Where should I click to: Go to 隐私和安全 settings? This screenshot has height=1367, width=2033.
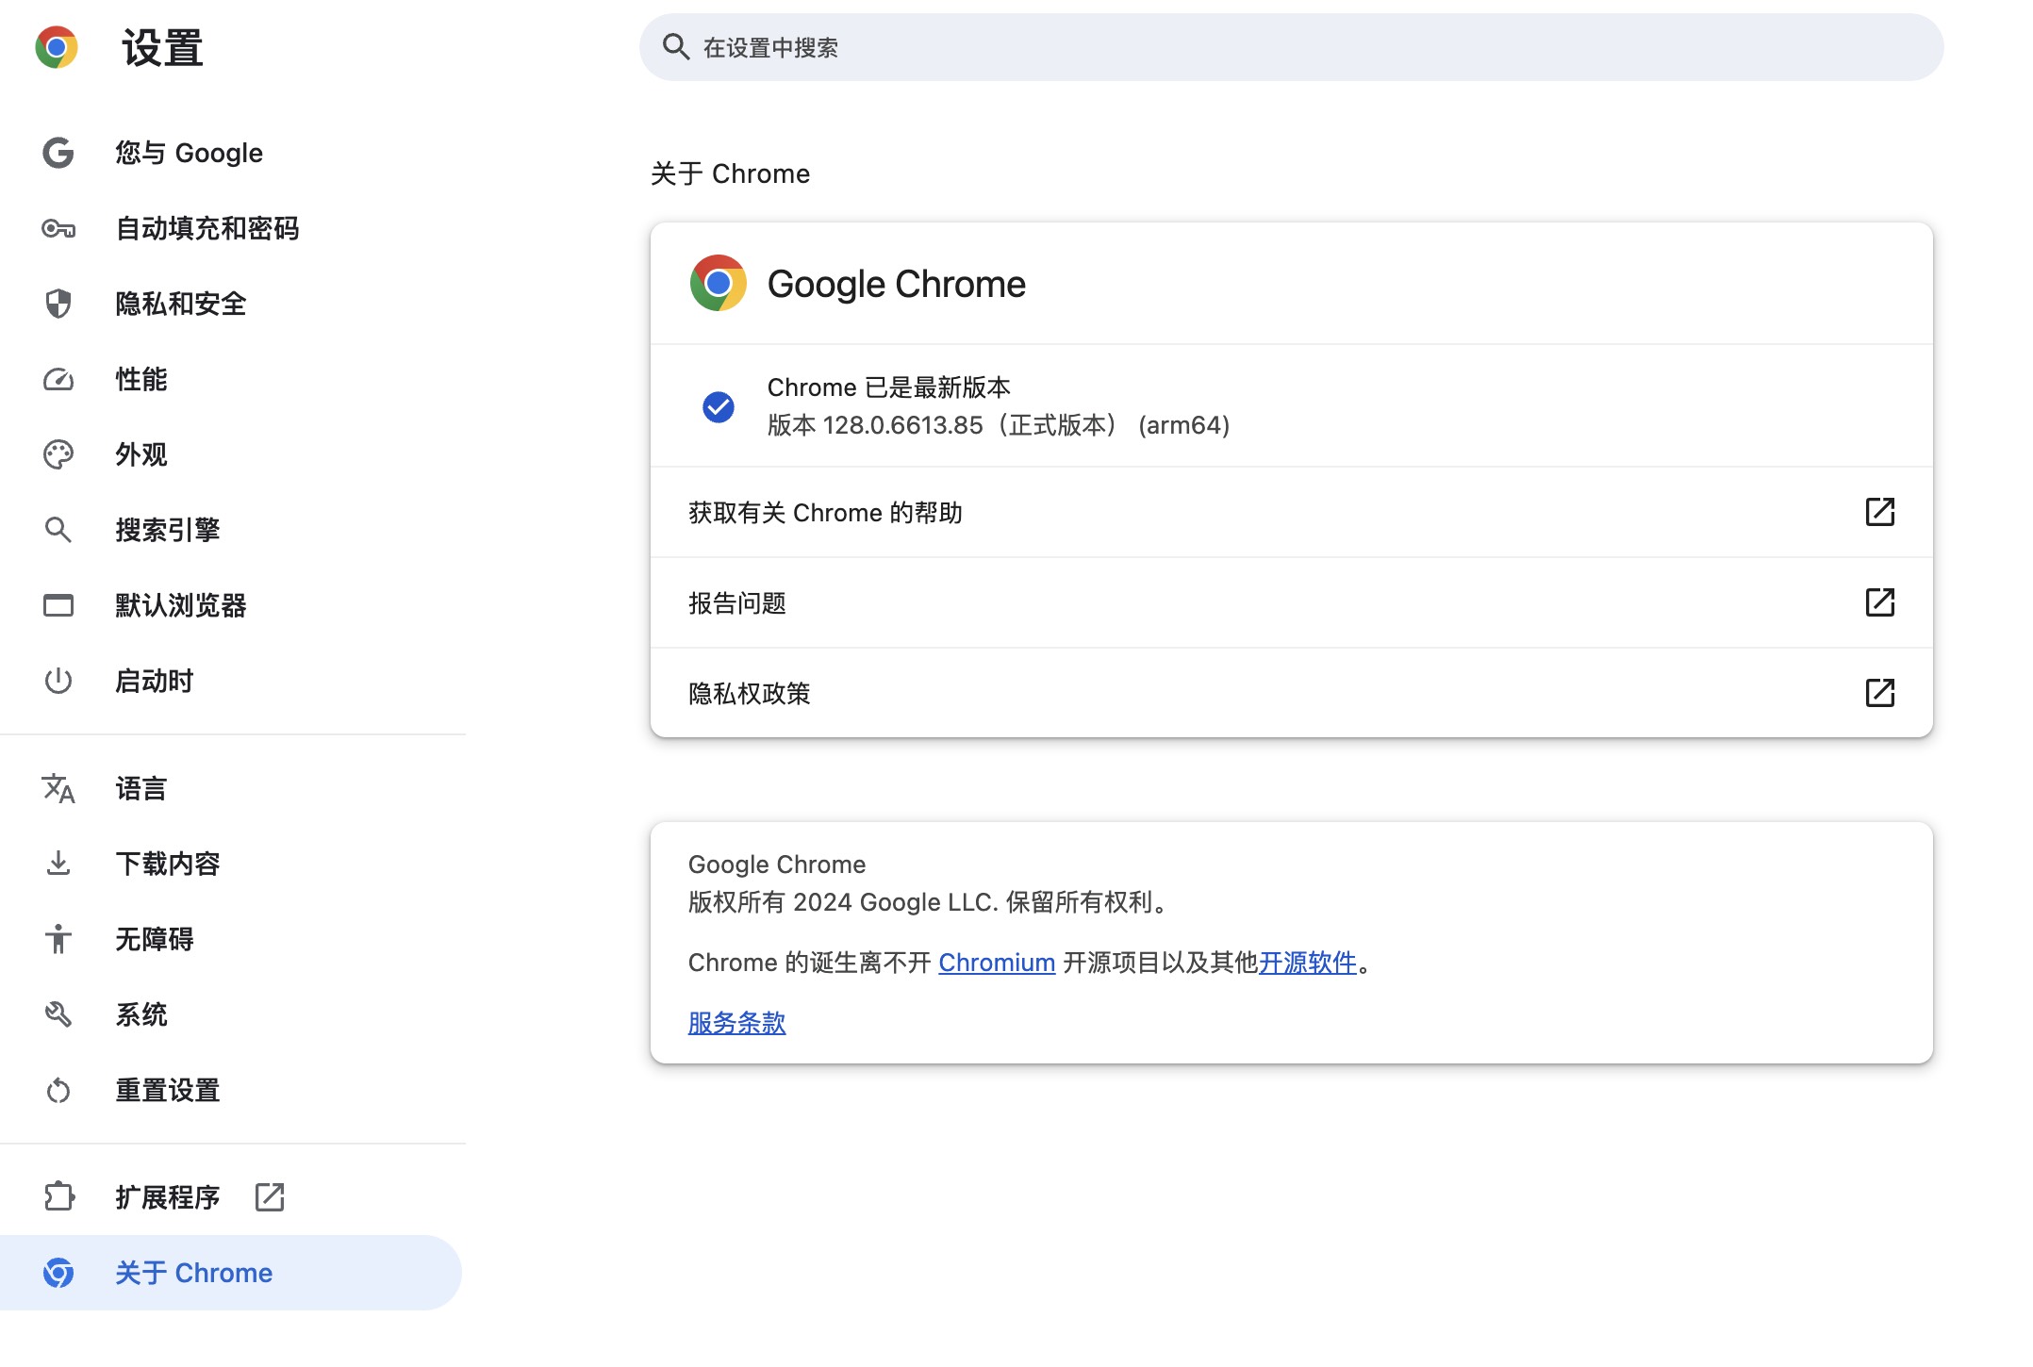coord(231,304)
